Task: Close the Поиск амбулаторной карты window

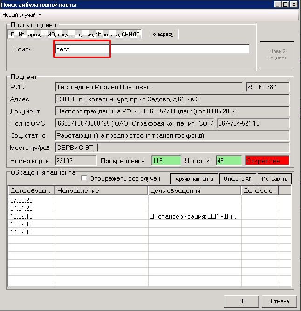Action: pos(294,4)
